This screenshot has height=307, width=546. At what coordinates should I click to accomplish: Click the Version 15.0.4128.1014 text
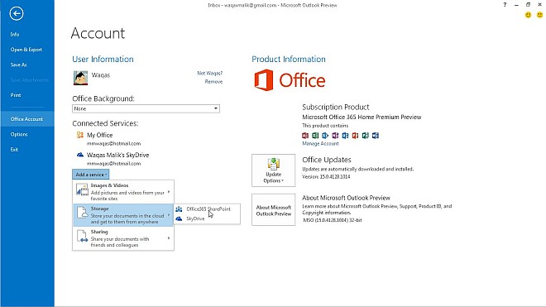(x=326, y=177)
